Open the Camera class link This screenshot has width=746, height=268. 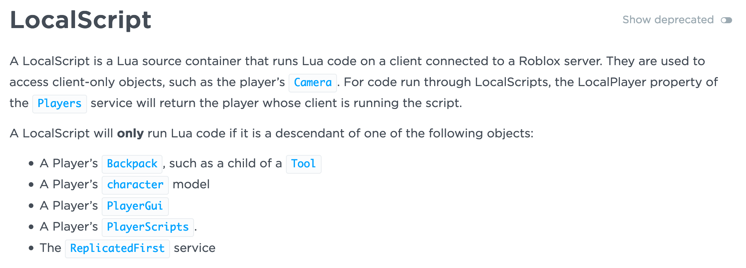(x=313, y=83)
